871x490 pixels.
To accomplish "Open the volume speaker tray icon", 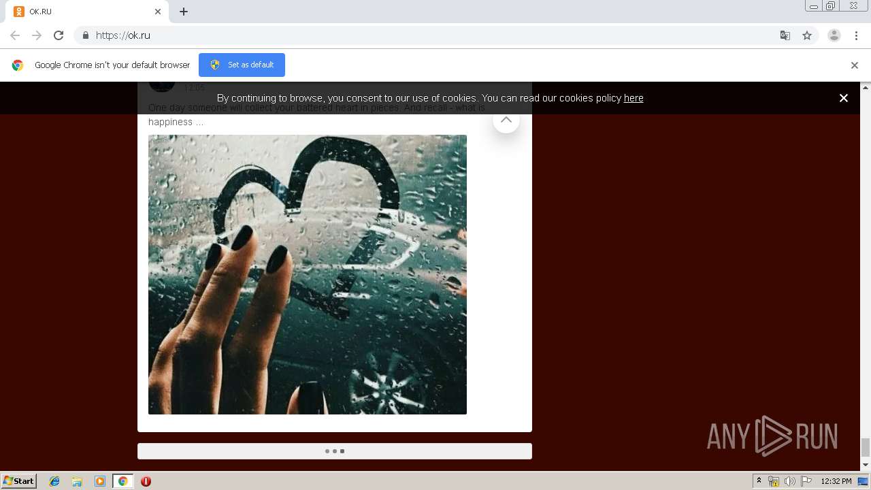I will coord(790,481).
